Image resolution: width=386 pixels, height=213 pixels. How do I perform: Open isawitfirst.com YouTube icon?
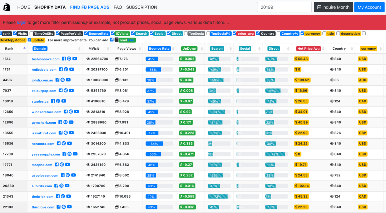click(x=71, y=133)
